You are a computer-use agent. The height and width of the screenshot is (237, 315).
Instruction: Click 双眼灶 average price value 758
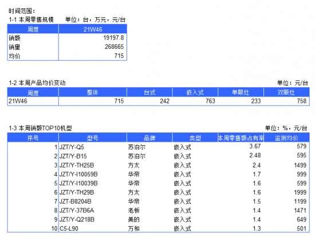coord(301,101)
